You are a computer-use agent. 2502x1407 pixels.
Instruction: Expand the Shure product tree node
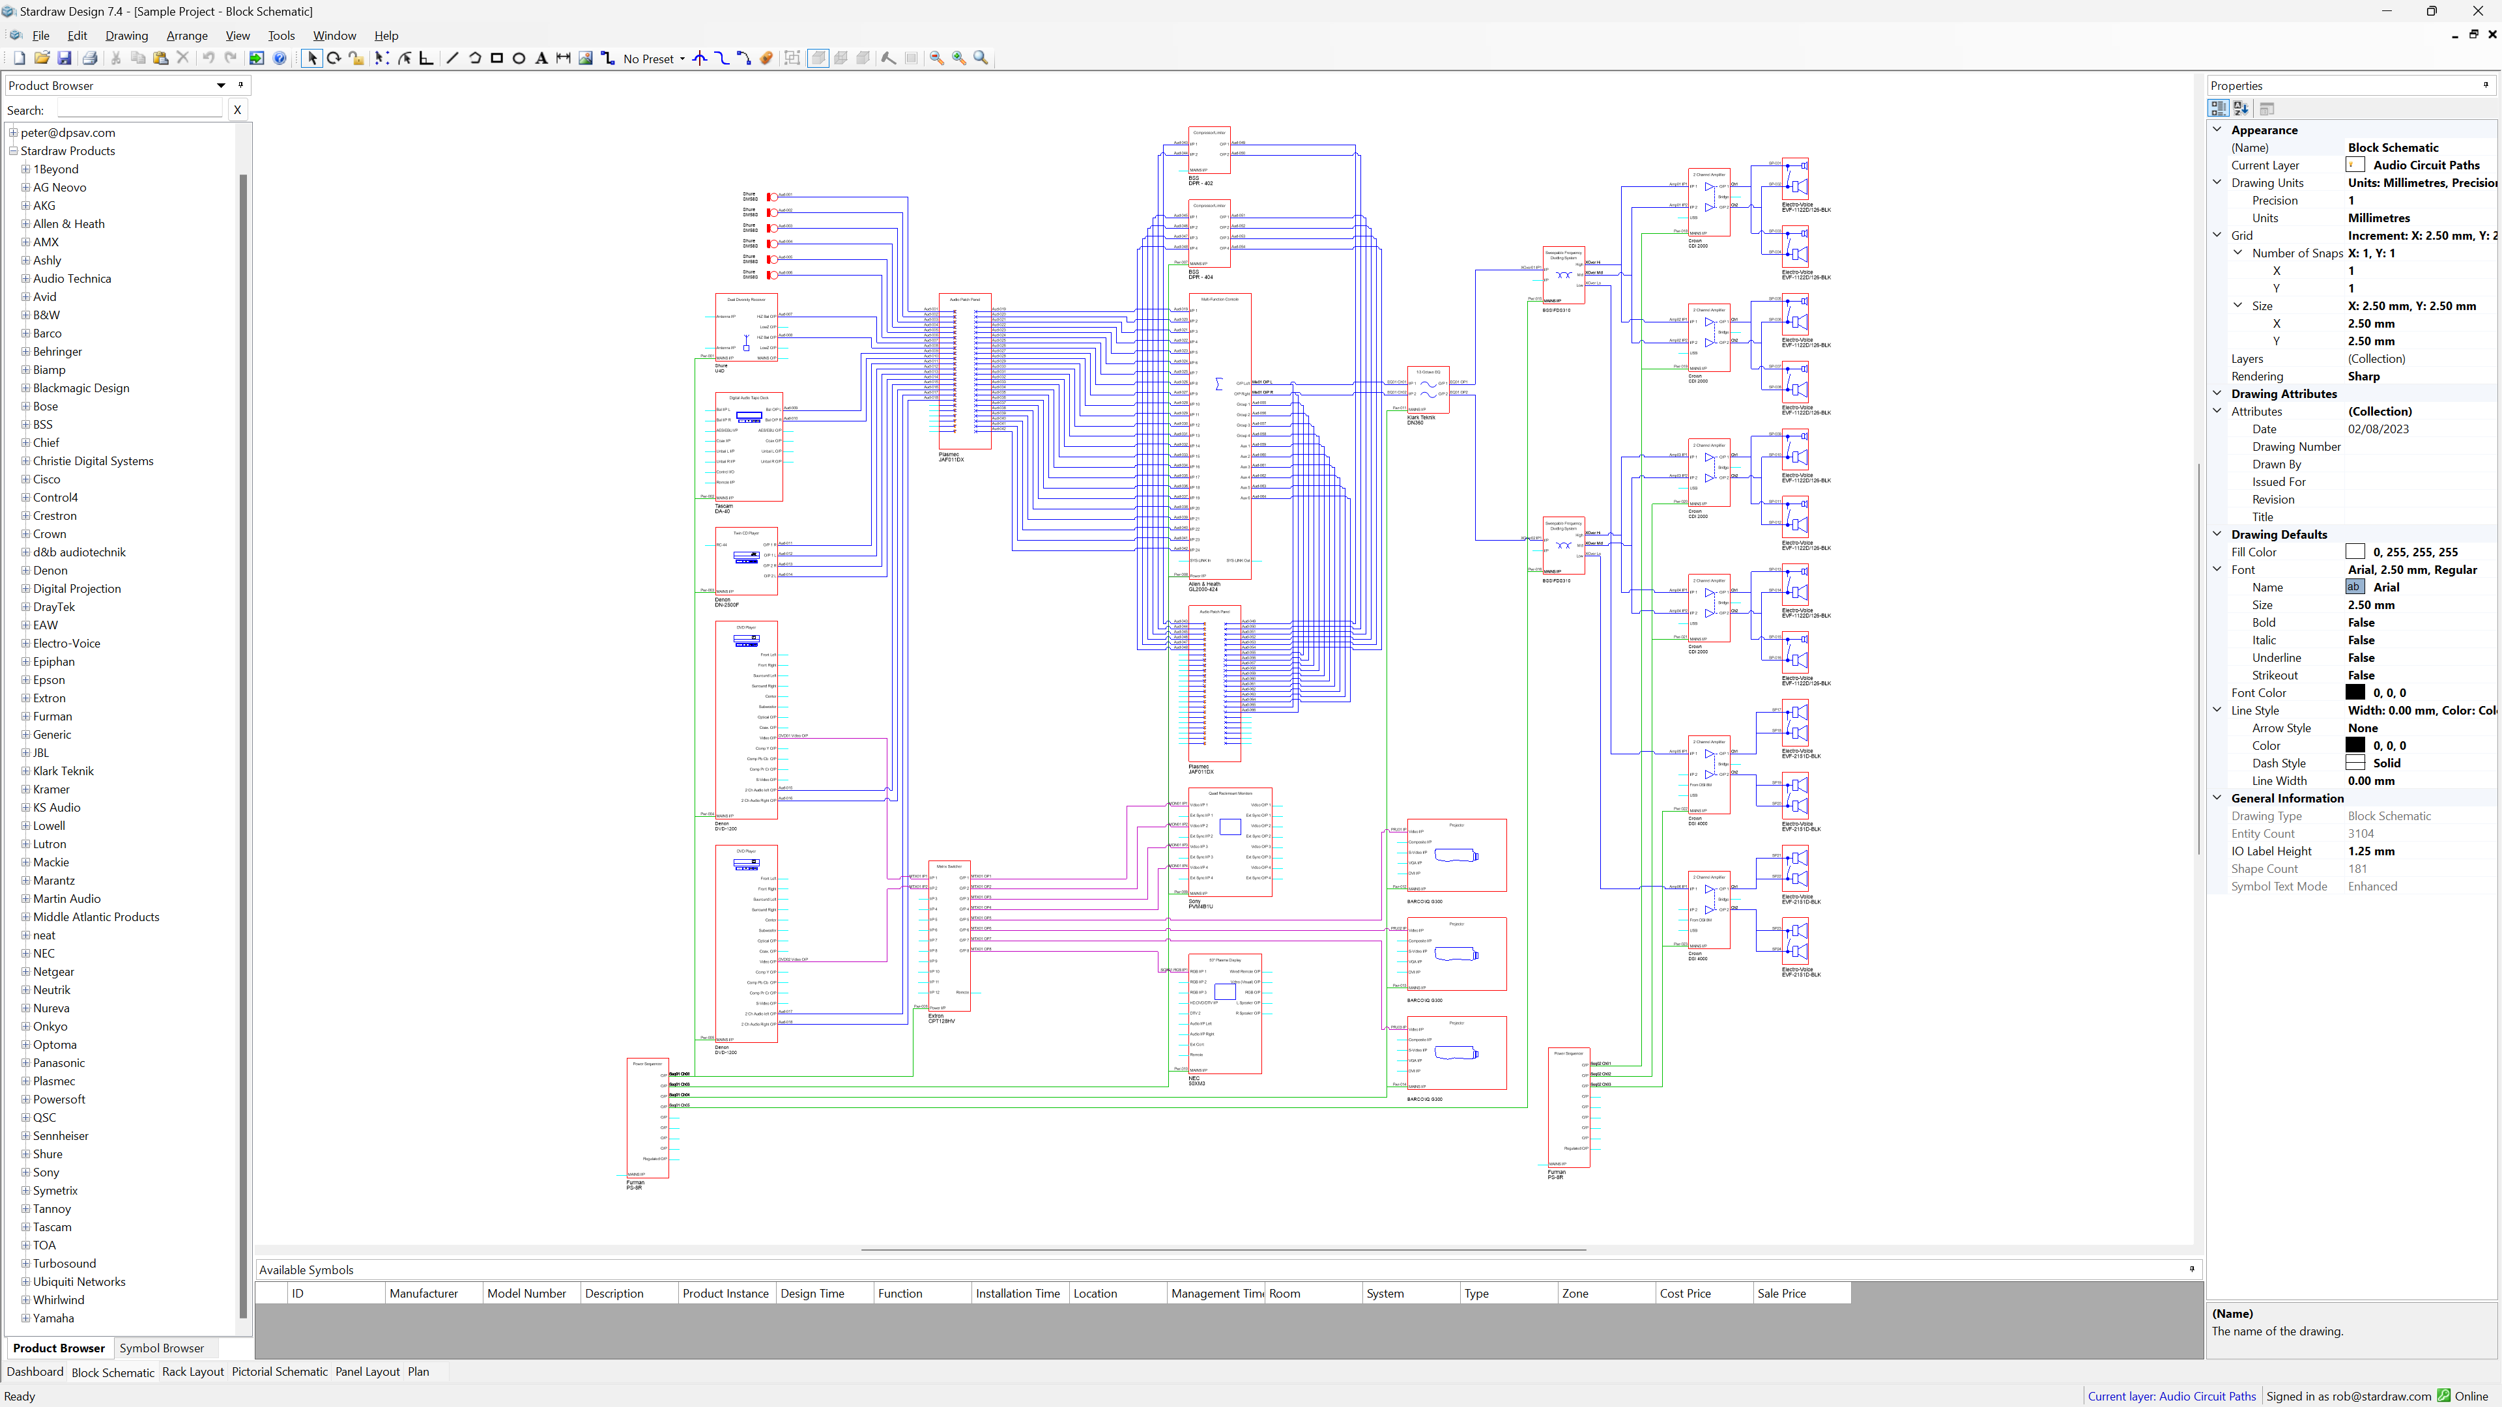[x=26, y=1154]
